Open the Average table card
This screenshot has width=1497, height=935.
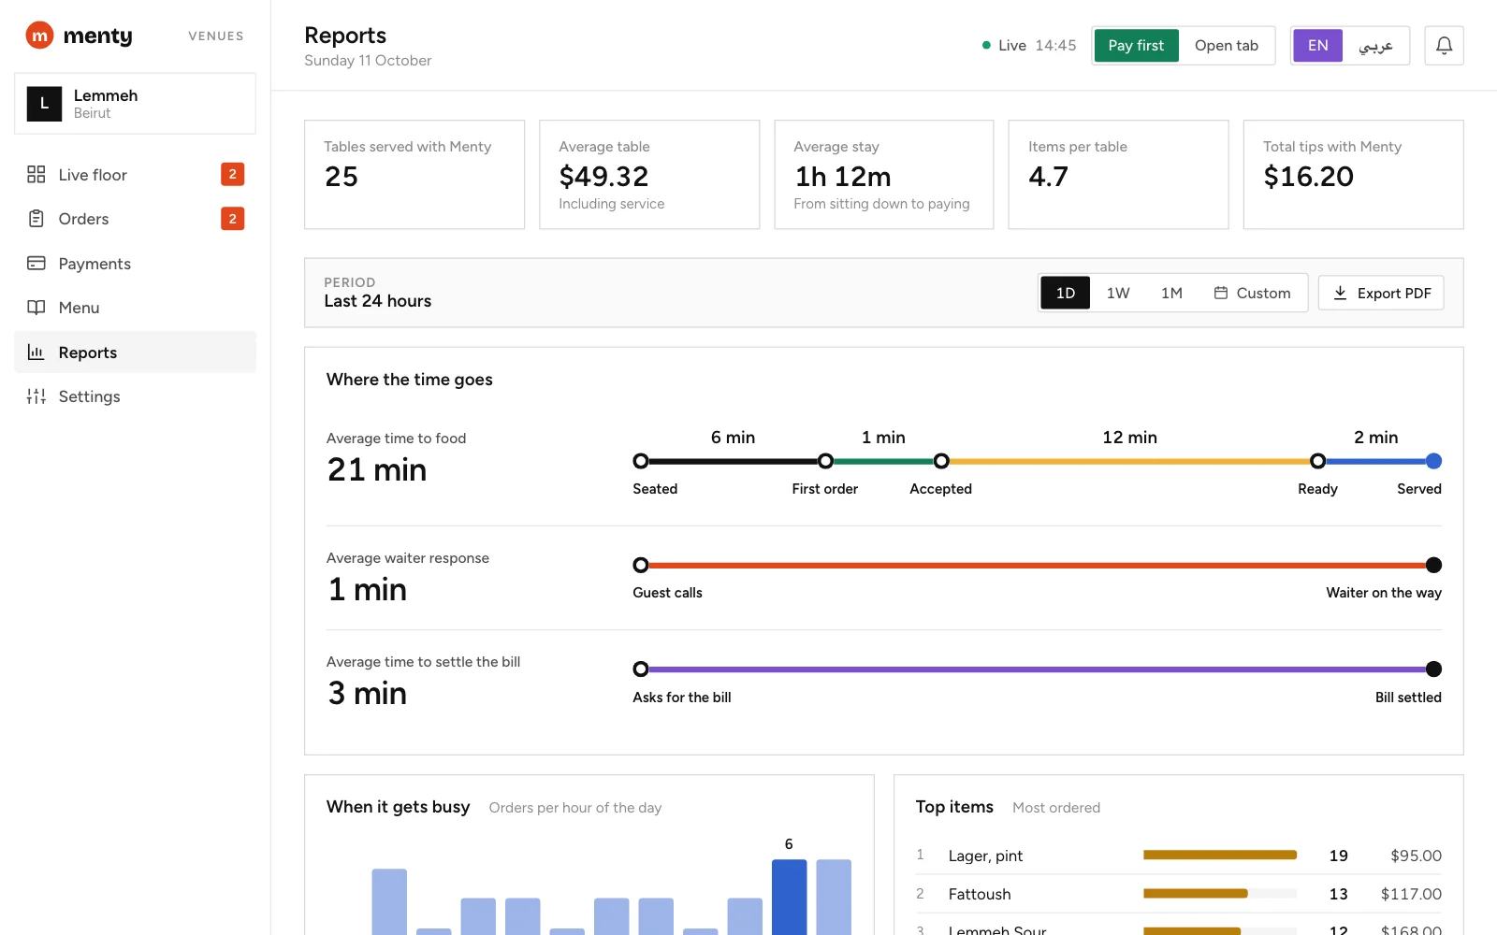coord(649,175)
